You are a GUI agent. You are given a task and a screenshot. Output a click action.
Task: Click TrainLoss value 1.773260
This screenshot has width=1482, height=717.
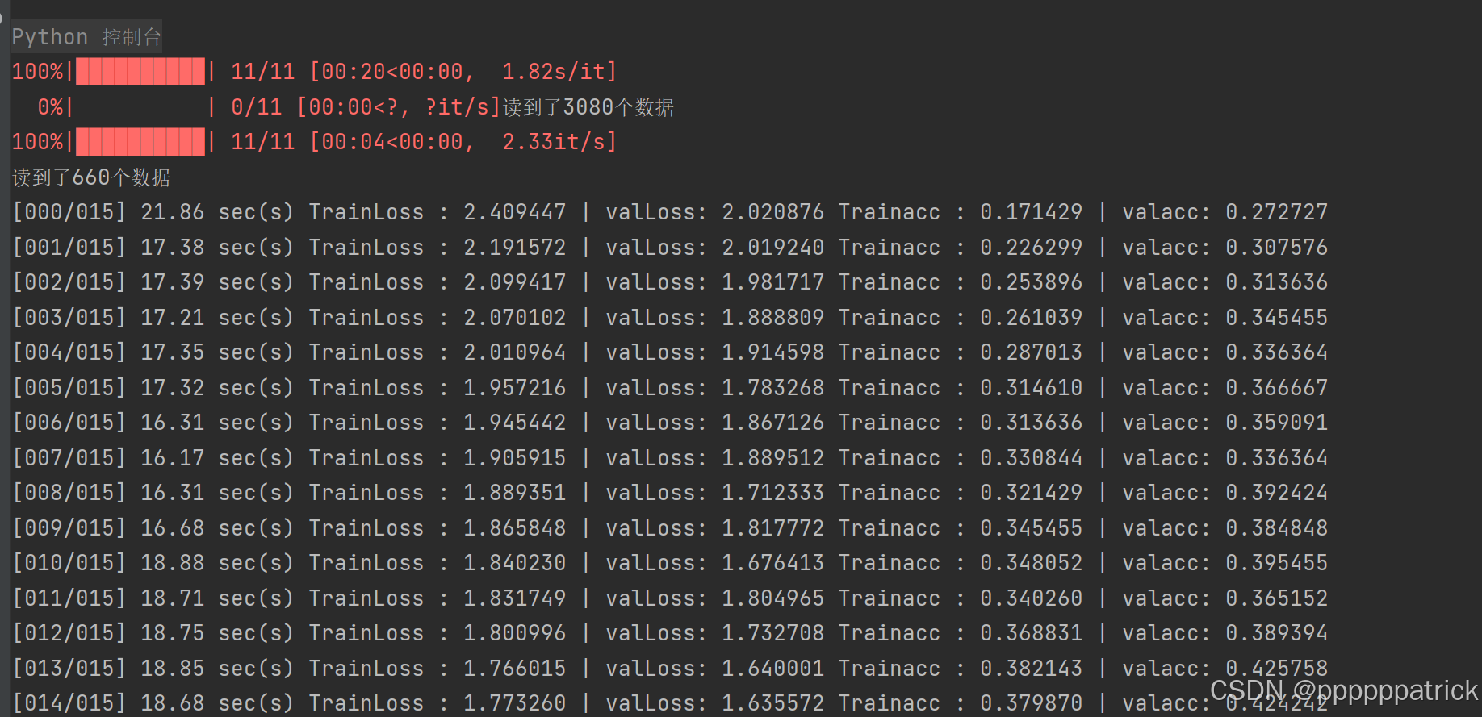(x=515, y=703)
